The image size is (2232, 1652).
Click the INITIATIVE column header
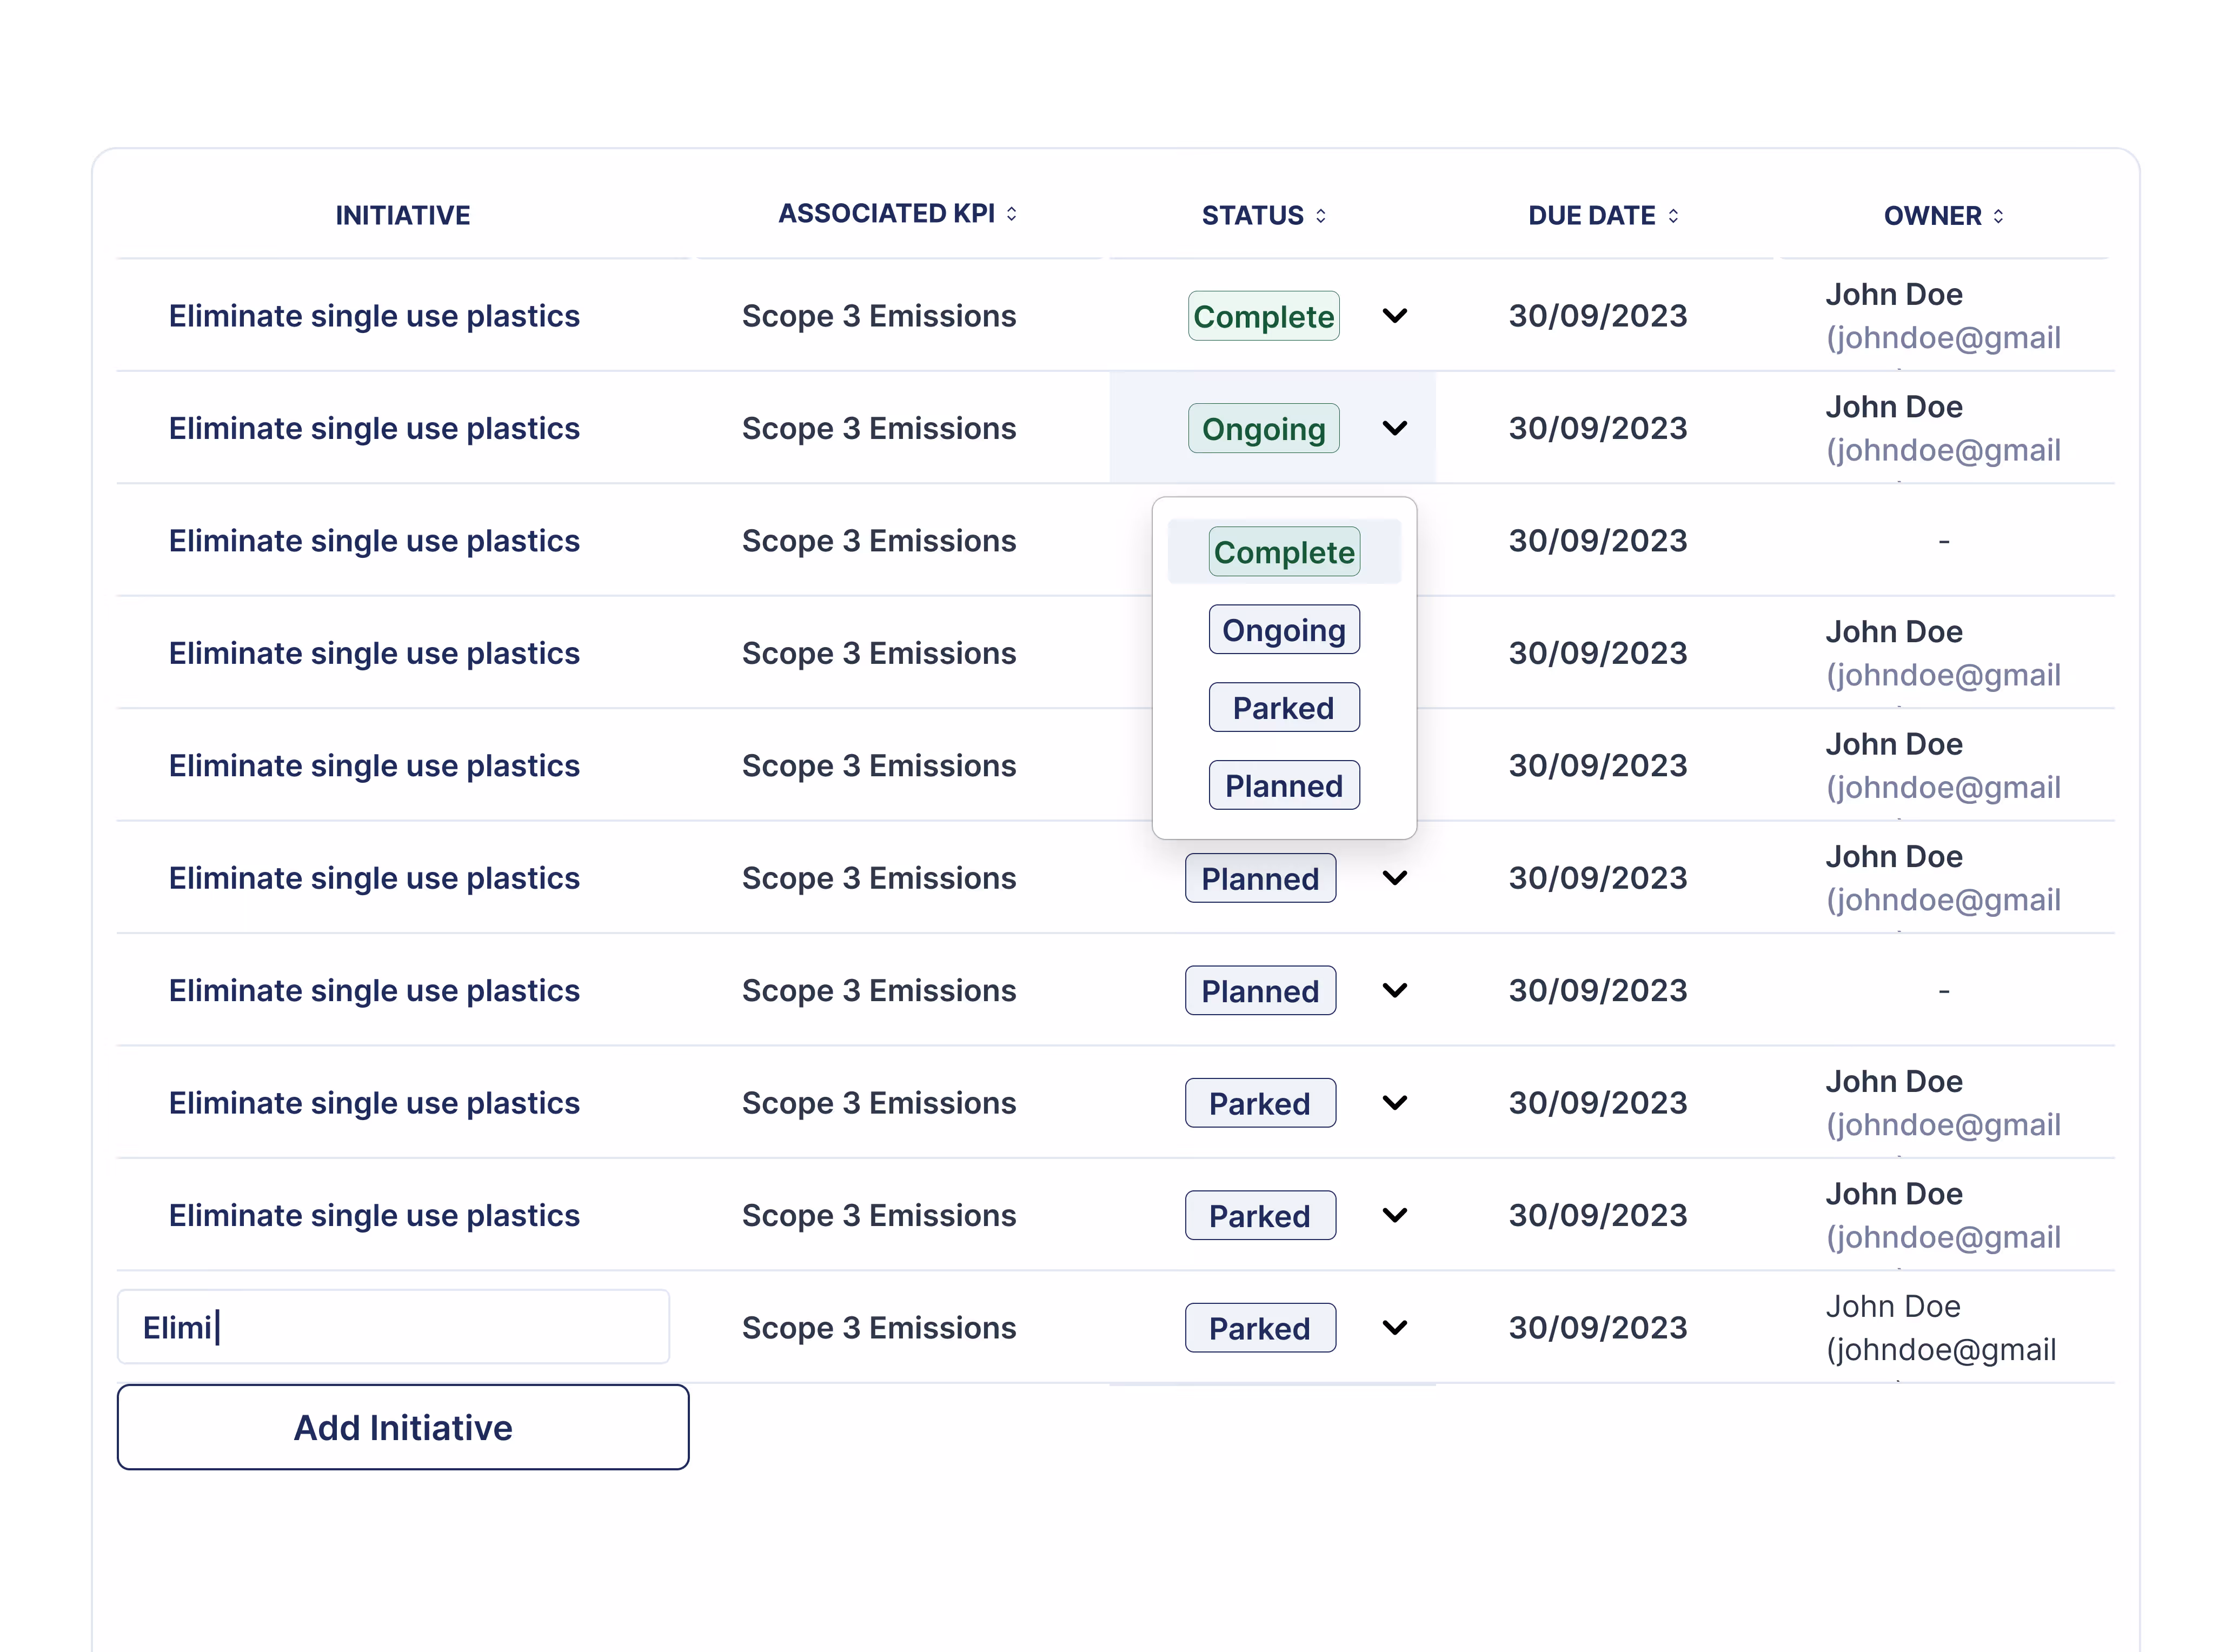(403, 215)
